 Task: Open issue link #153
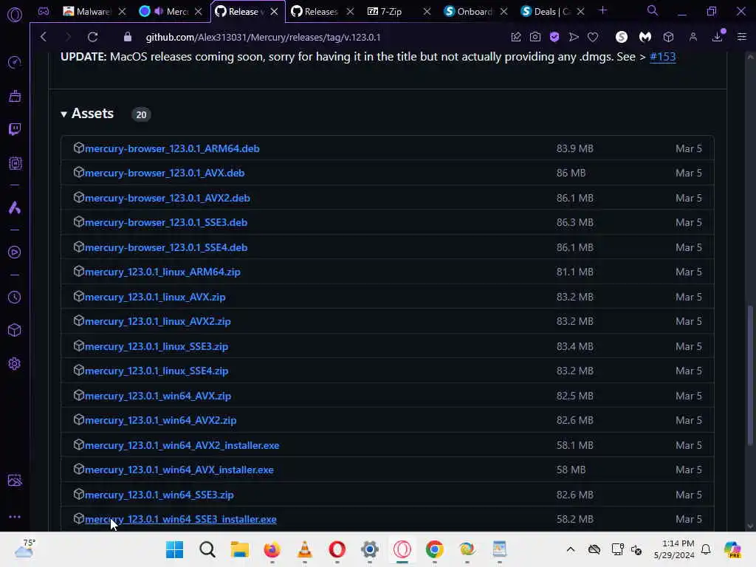pos(662,56)
